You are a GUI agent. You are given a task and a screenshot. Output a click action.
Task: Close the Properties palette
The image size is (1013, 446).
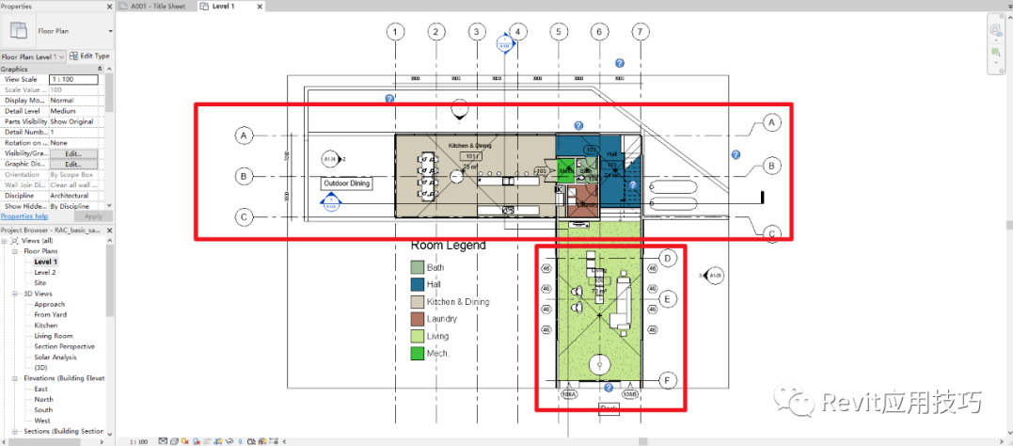coord(108,6)
